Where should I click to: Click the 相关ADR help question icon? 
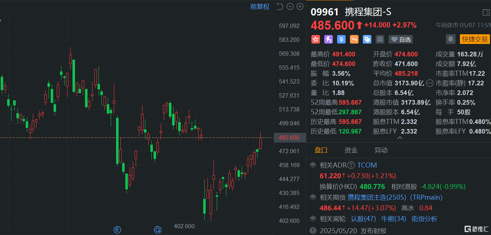[351, 165]
